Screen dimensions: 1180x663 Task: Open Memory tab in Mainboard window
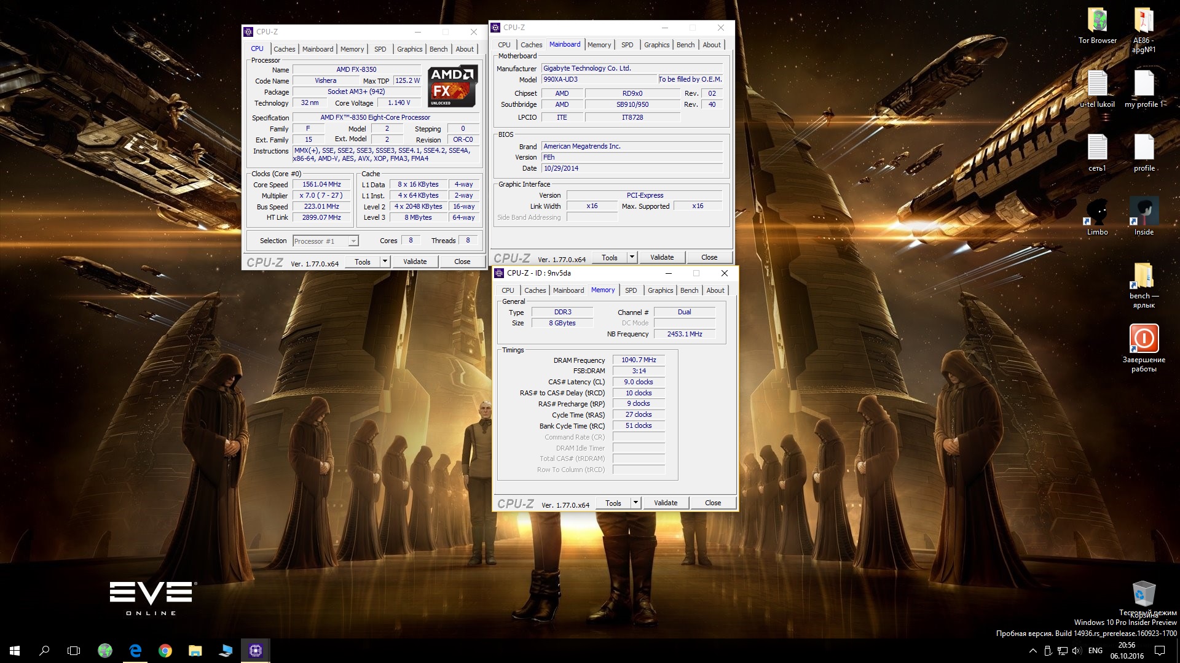tap(599, 45)
